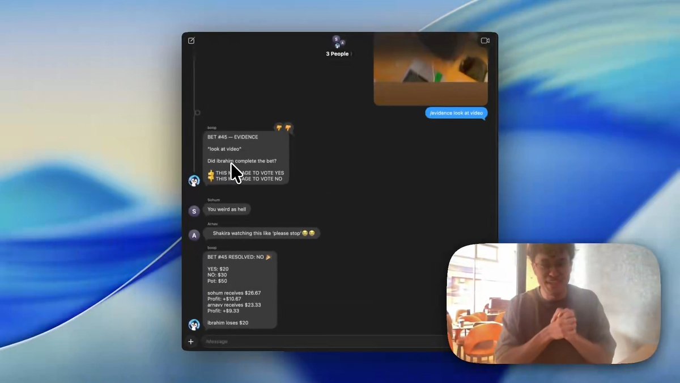Select the '/evidence look at video' blue bubble
Screen dimensions: 680x383
point(456,113)
